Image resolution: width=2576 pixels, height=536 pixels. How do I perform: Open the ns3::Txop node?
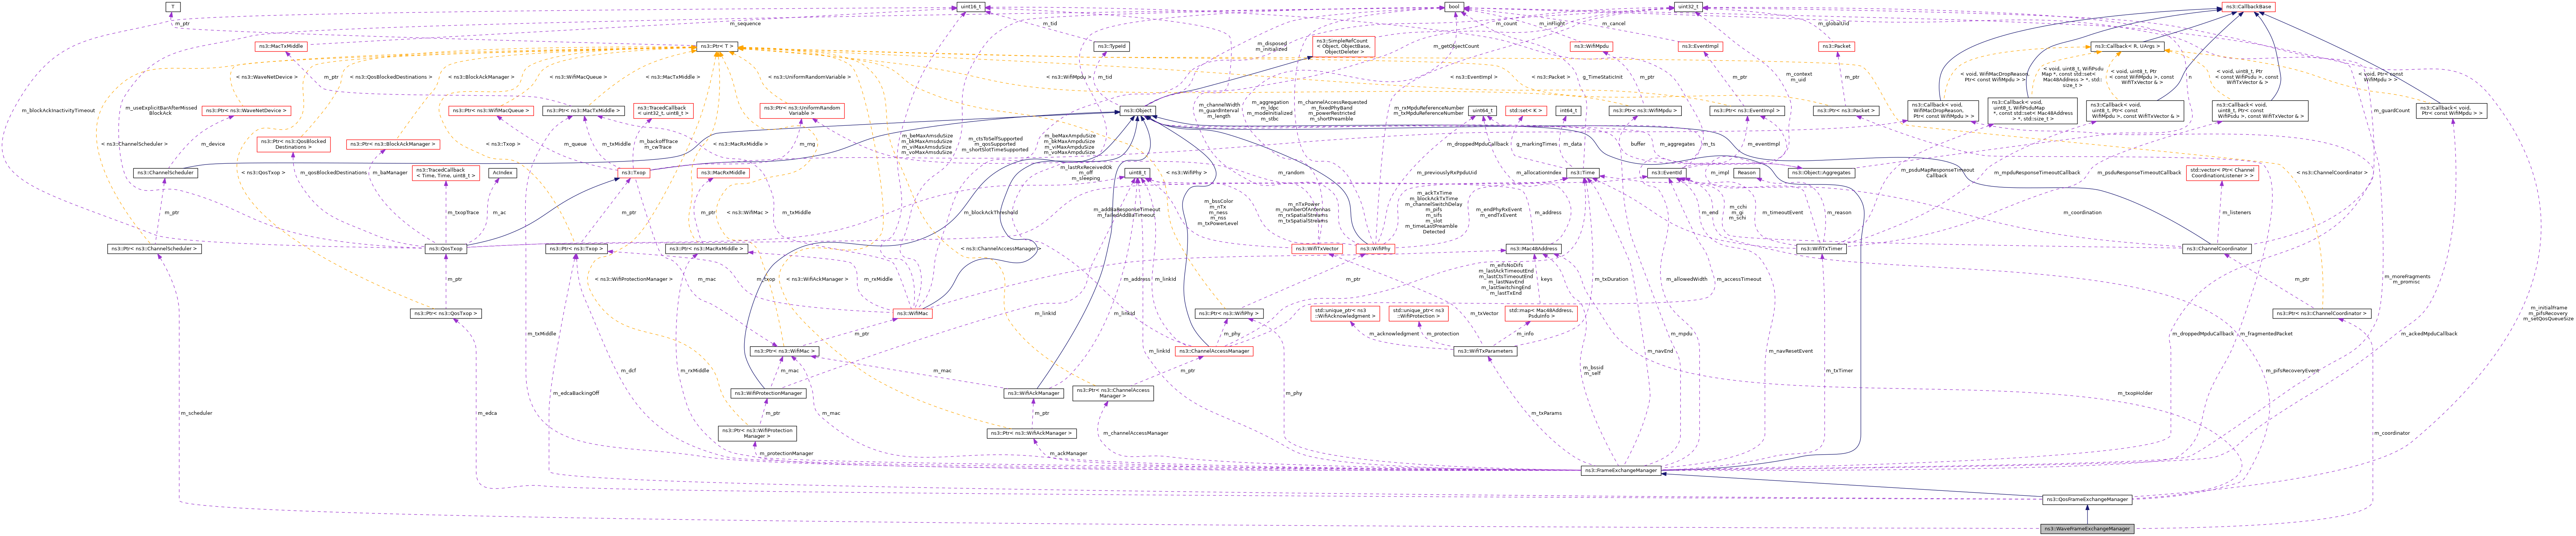pos(634,173)
